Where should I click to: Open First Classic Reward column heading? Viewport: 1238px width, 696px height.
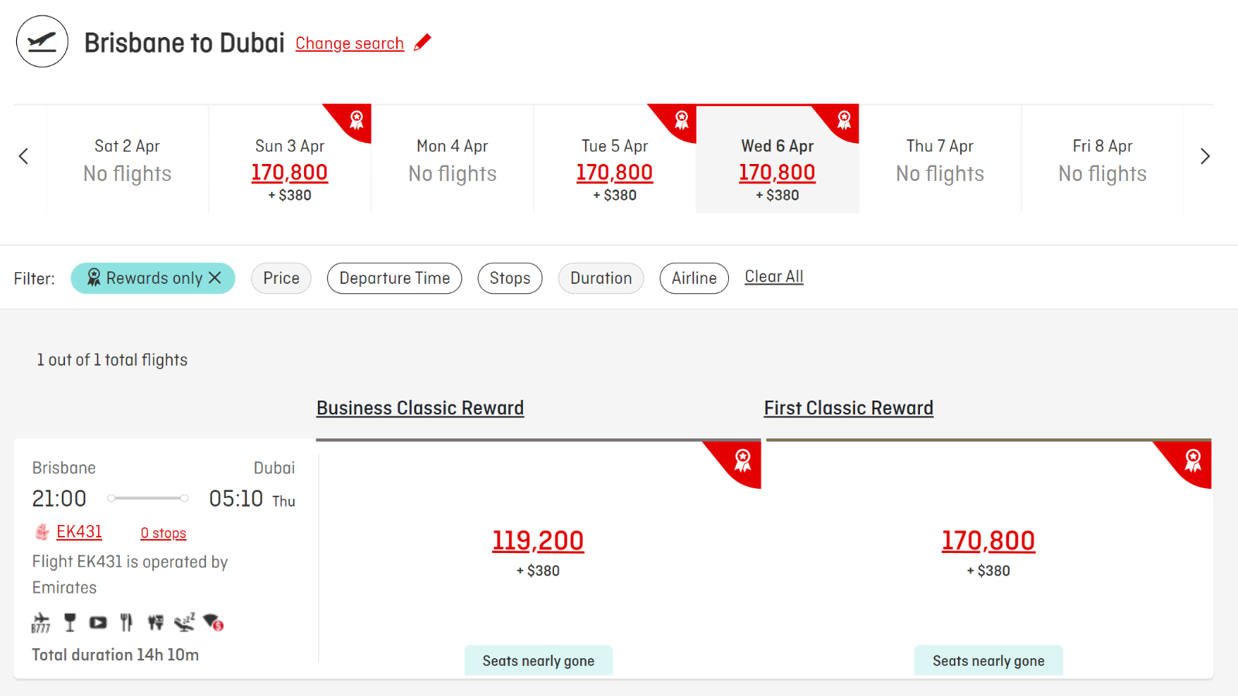click(x=849, y=408)
